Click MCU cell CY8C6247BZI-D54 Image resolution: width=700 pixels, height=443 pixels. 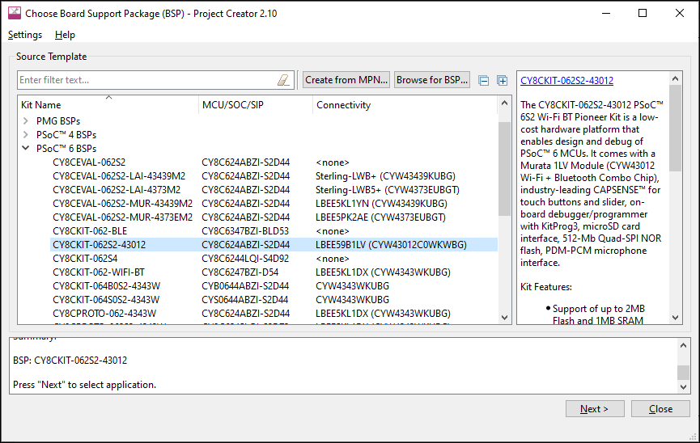click(x=240, y=272)
